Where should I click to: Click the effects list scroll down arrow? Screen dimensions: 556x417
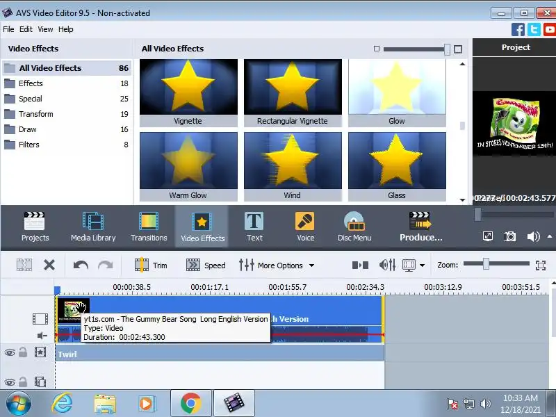[462, 200]
